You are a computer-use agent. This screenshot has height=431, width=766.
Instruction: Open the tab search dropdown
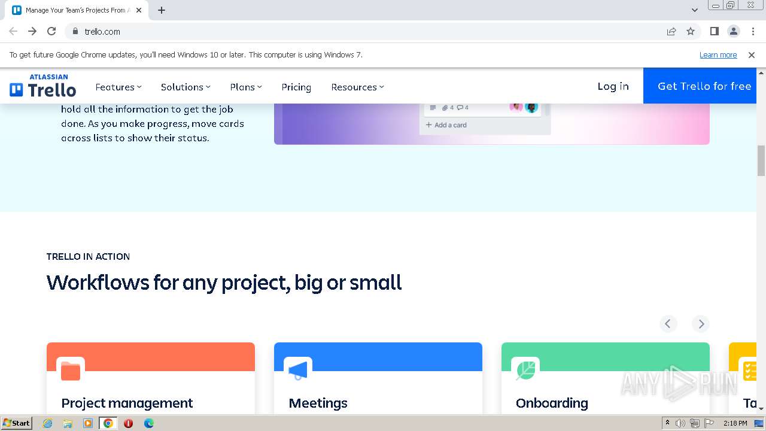(695, 10)
